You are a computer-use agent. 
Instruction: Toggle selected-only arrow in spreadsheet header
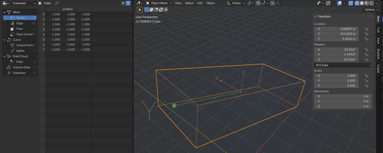tap(123, 3)
